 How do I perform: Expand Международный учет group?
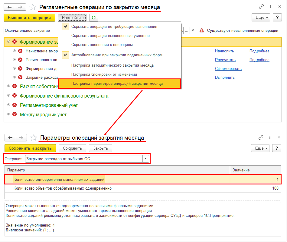[x=8, y=114]
